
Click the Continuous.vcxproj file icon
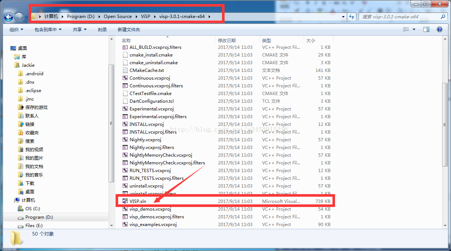[x=125, y=78]
